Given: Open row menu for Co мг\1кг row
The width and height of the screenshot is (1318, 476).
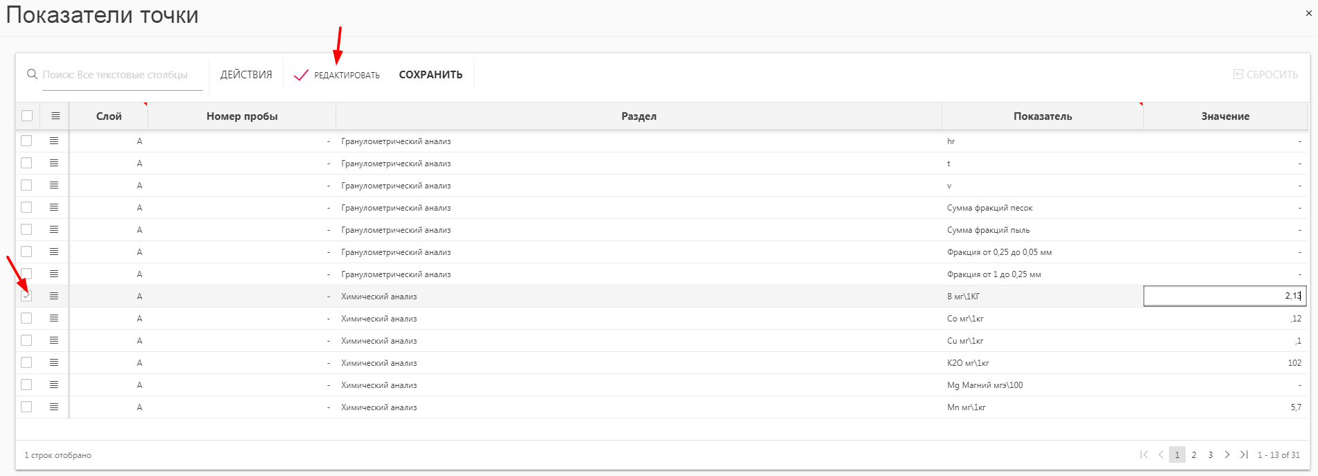Looking at the screenshot, I should tap(54, 318).
